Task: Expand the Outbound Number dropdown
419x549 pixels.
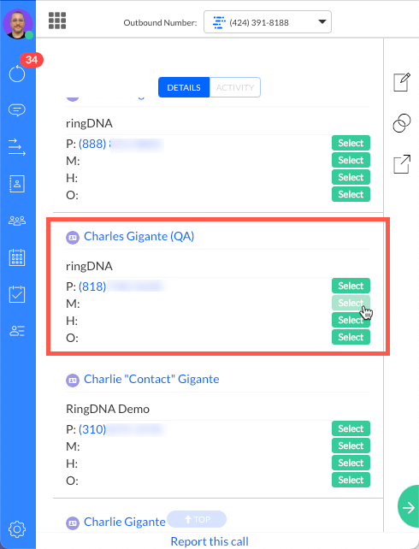Action: (x=268, y=22)
